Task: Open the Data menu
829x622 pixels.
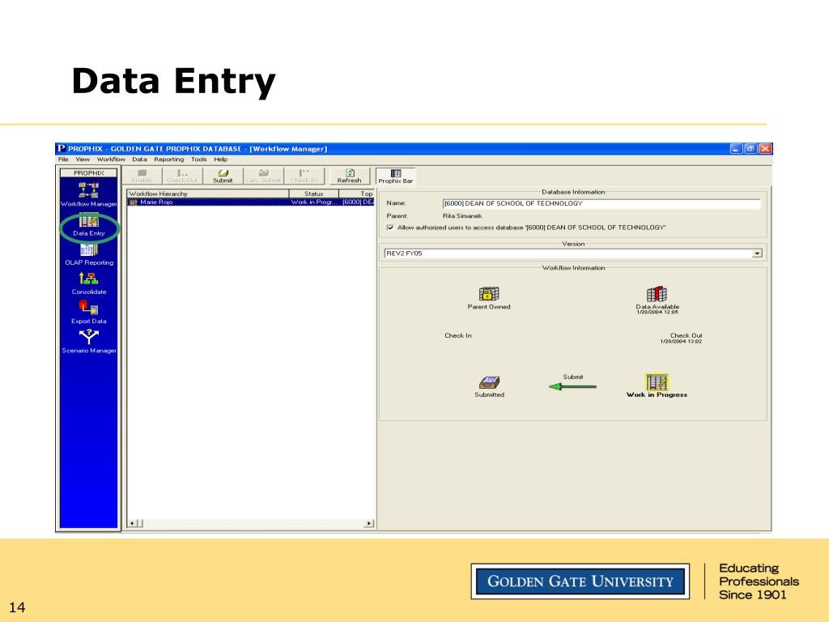Action: click(x=139, y=160)
